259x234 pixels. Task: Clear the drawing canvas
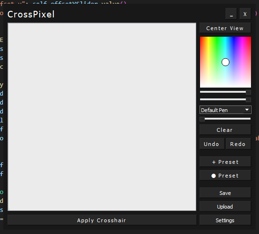[225, 130]
